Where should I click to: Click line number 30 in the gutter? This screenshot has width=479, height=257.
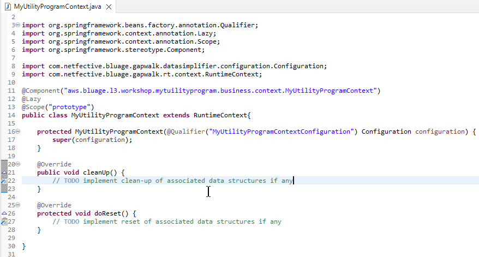pos(11,246)
